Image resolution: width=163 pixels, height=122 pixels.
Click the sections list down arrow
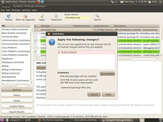tap(31, 82)
